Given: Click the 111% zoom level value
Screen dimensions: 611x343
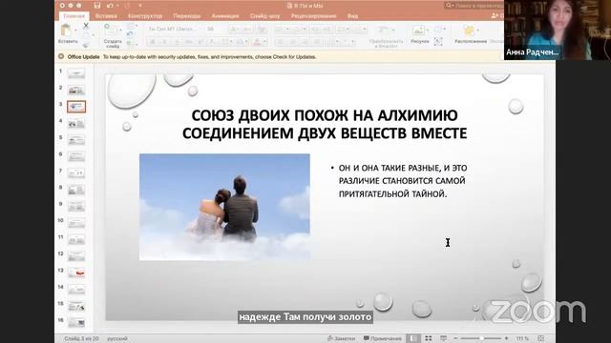Looking at the screenshot, I should coord(522,338).
